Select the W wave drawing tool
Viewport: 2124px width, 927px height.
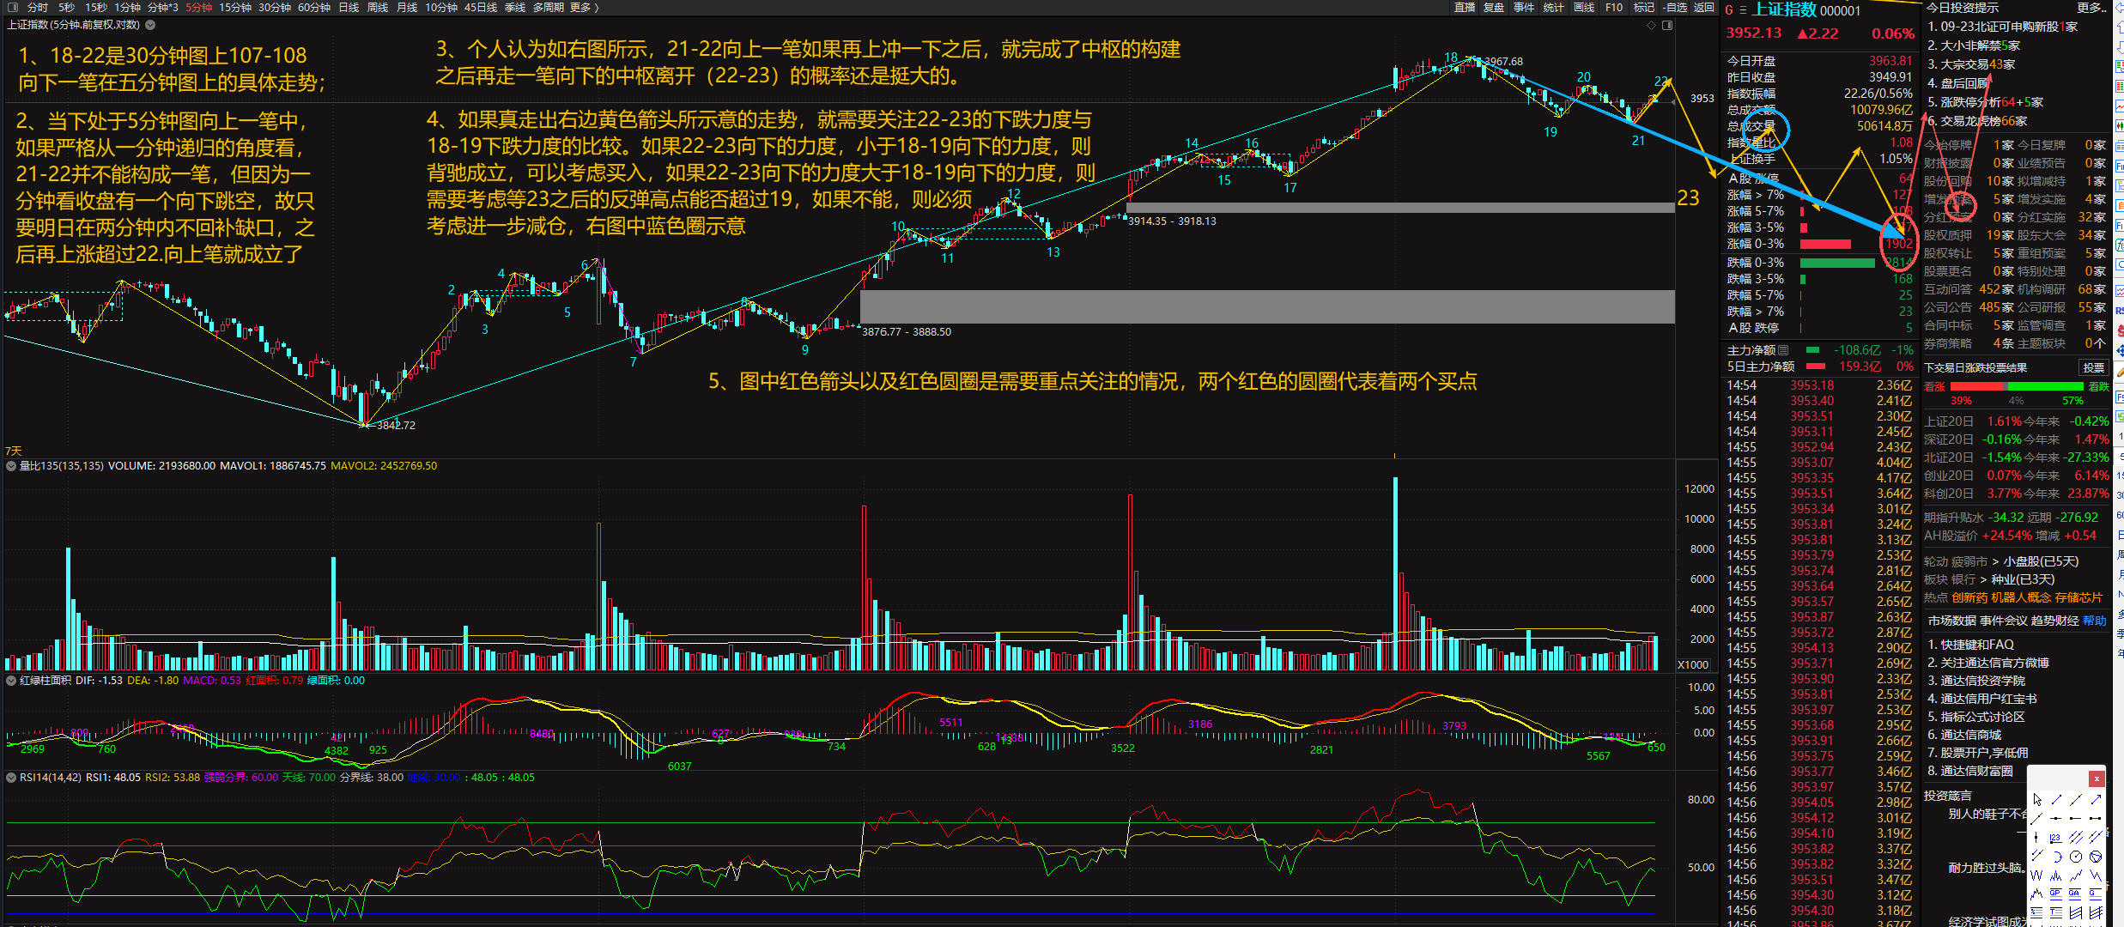[x=2036, y=875]
